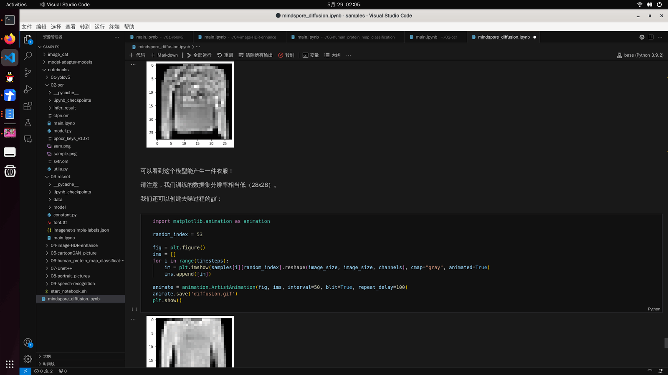Open the Extensions view

[28, 106]
